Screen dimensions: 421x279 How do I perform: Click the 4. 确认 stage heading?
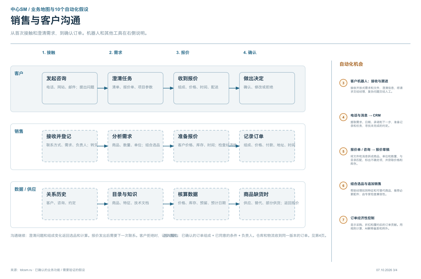pos(250,53)
